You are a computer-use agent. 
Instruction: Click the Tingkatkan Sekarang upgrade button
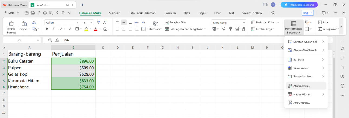(299, 5)
